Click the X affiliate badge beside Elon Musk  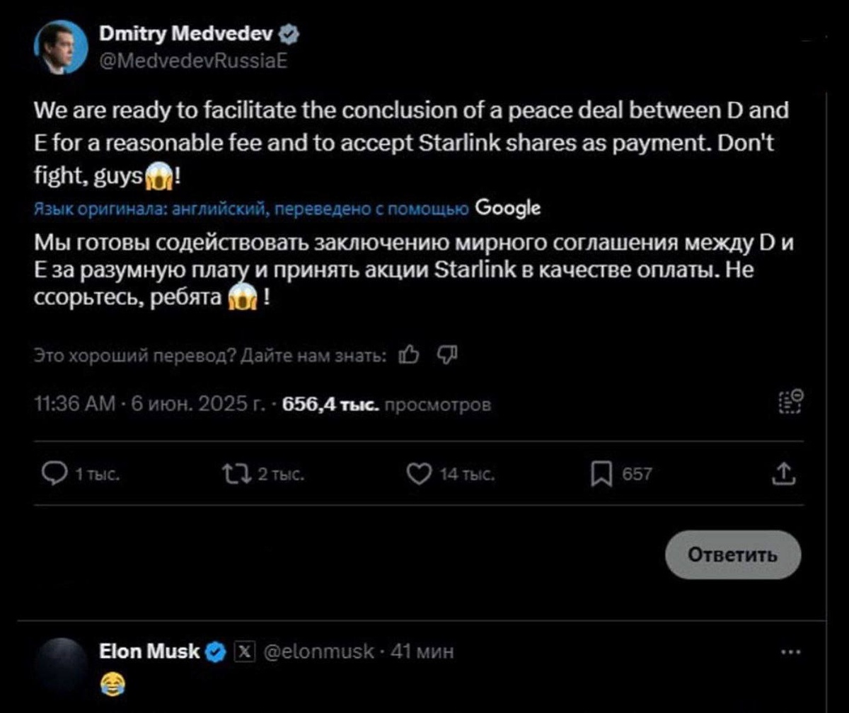[x=242, y=651]
